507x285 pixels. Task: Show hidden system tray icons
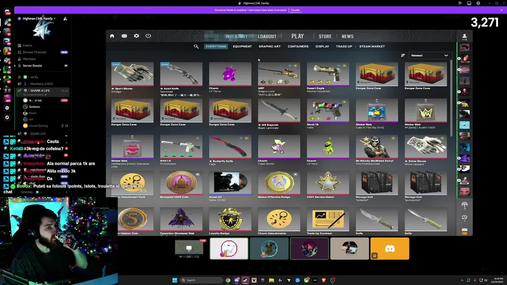coord(462,280)
